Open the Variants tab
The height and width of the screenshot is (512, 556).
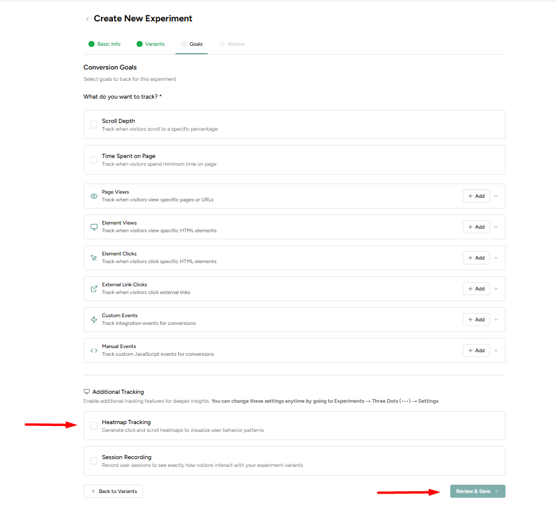click(150, 43)
